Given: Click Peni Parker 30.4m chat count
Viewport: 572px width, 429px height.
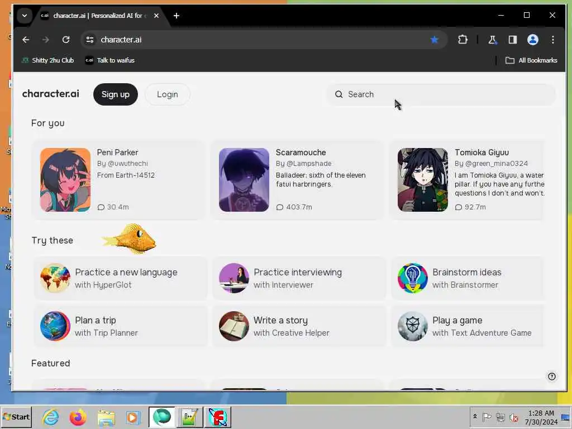Looking at the screenshot, I should [x=113, y=207].
